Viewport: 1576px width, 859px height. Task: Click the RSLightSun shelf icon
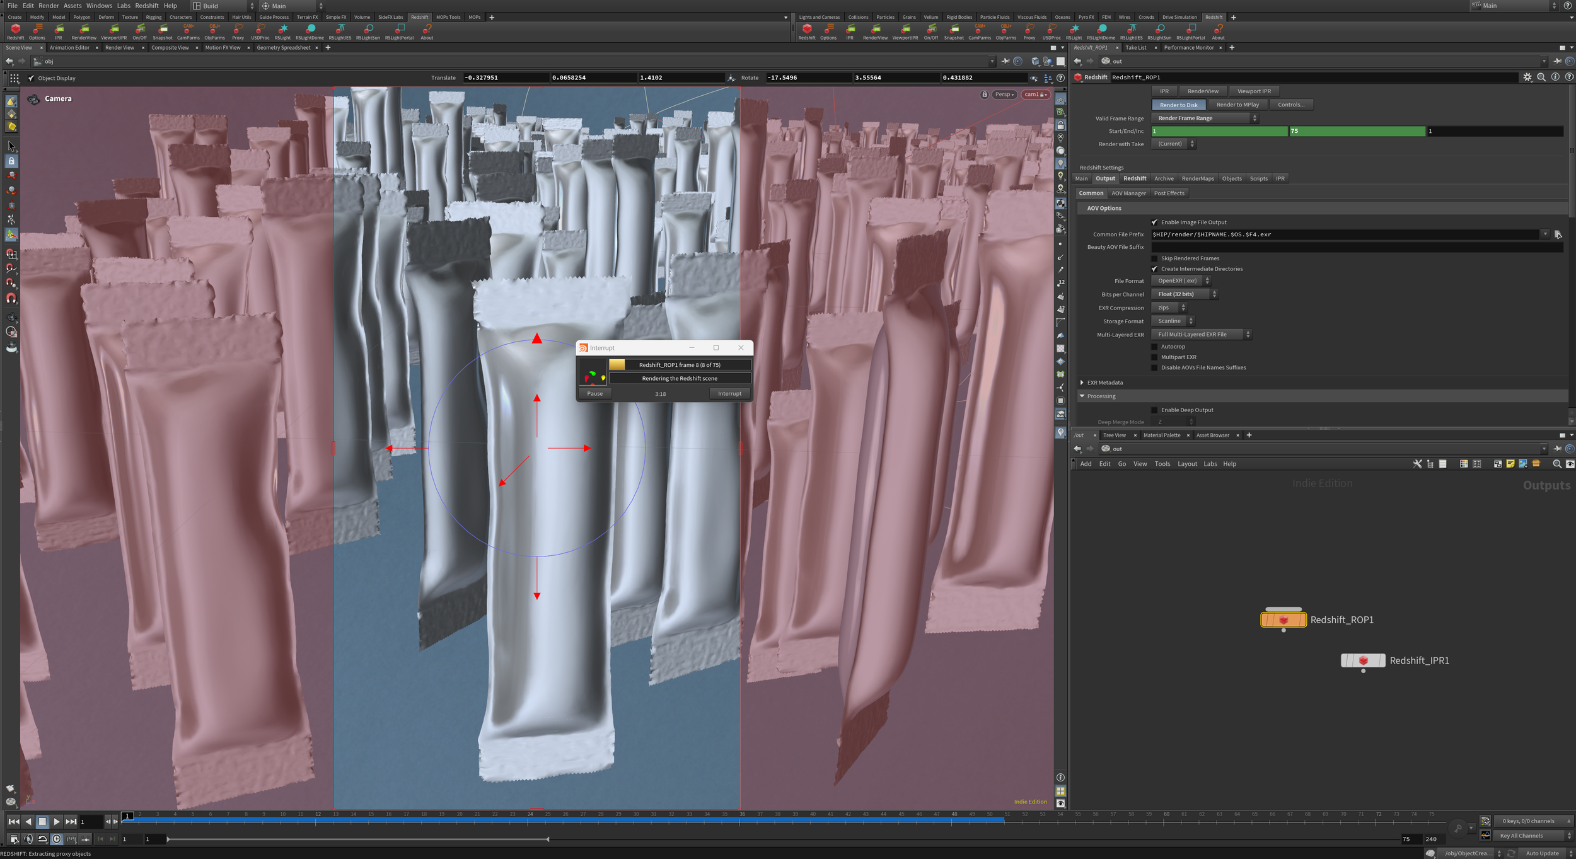pos(368,30)
